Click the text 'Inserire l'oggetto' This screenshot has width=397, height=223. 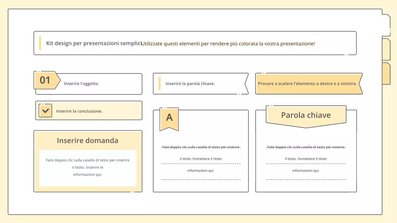click(82, 83)
